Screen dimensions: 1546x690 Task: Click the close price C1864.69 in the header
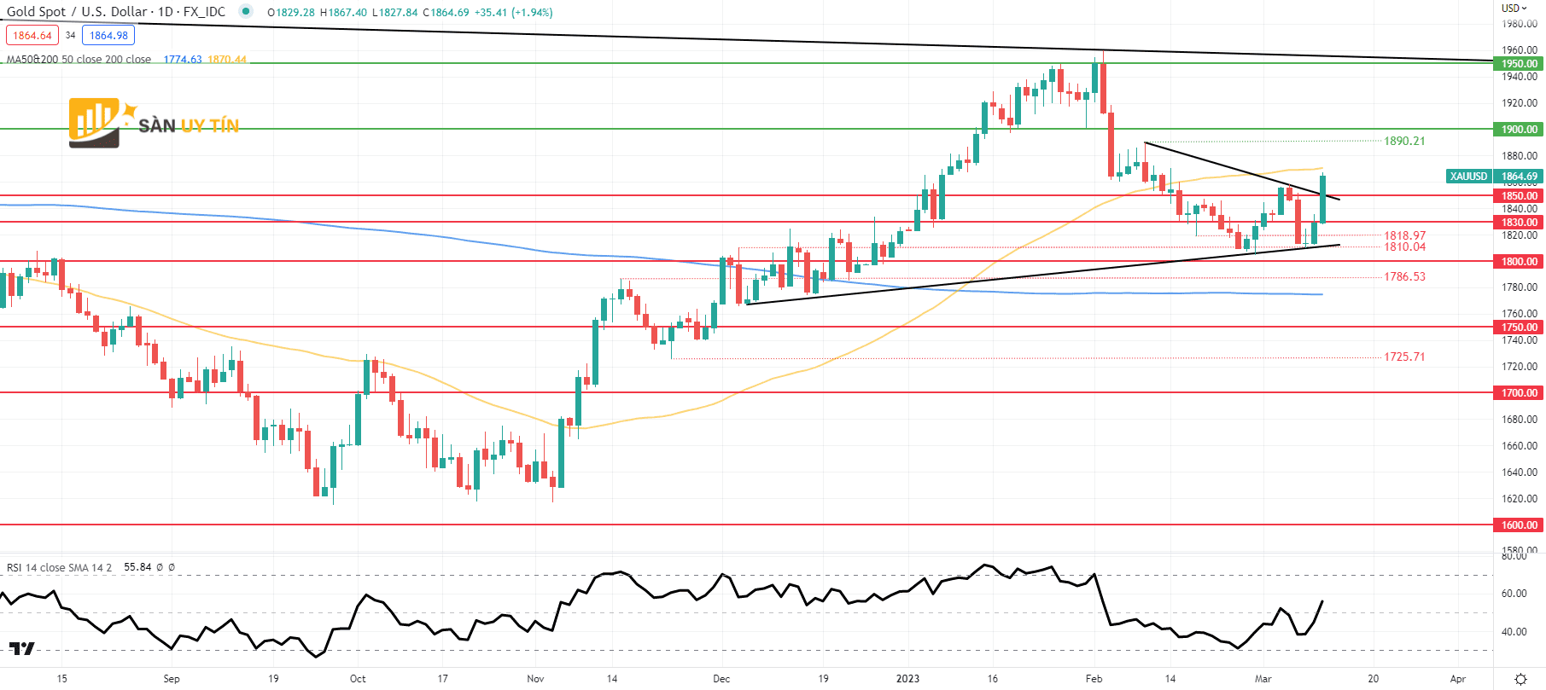446,13
